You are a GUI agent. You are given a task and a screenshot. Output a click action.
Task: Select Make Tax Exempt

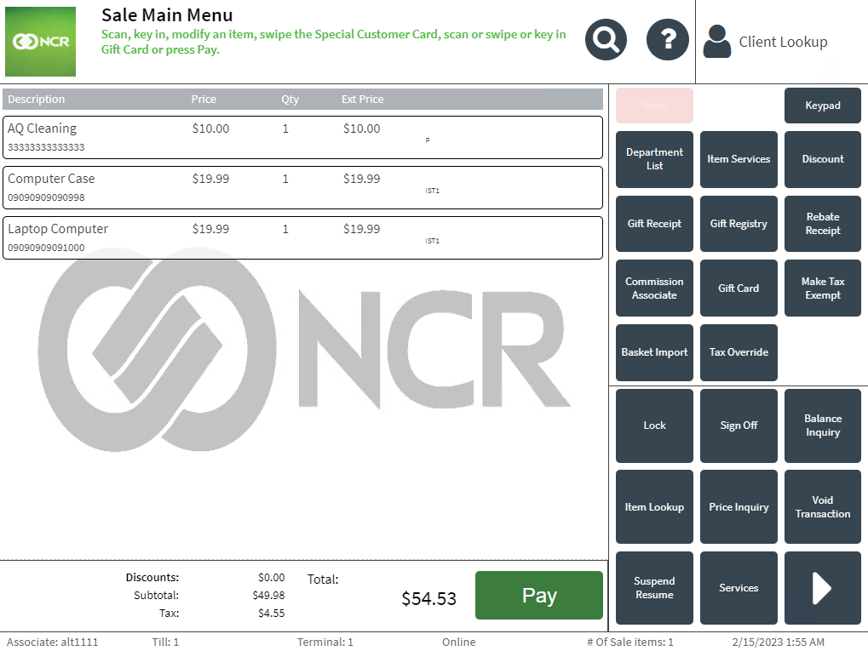pyautogui.click(x=823, y=288)
